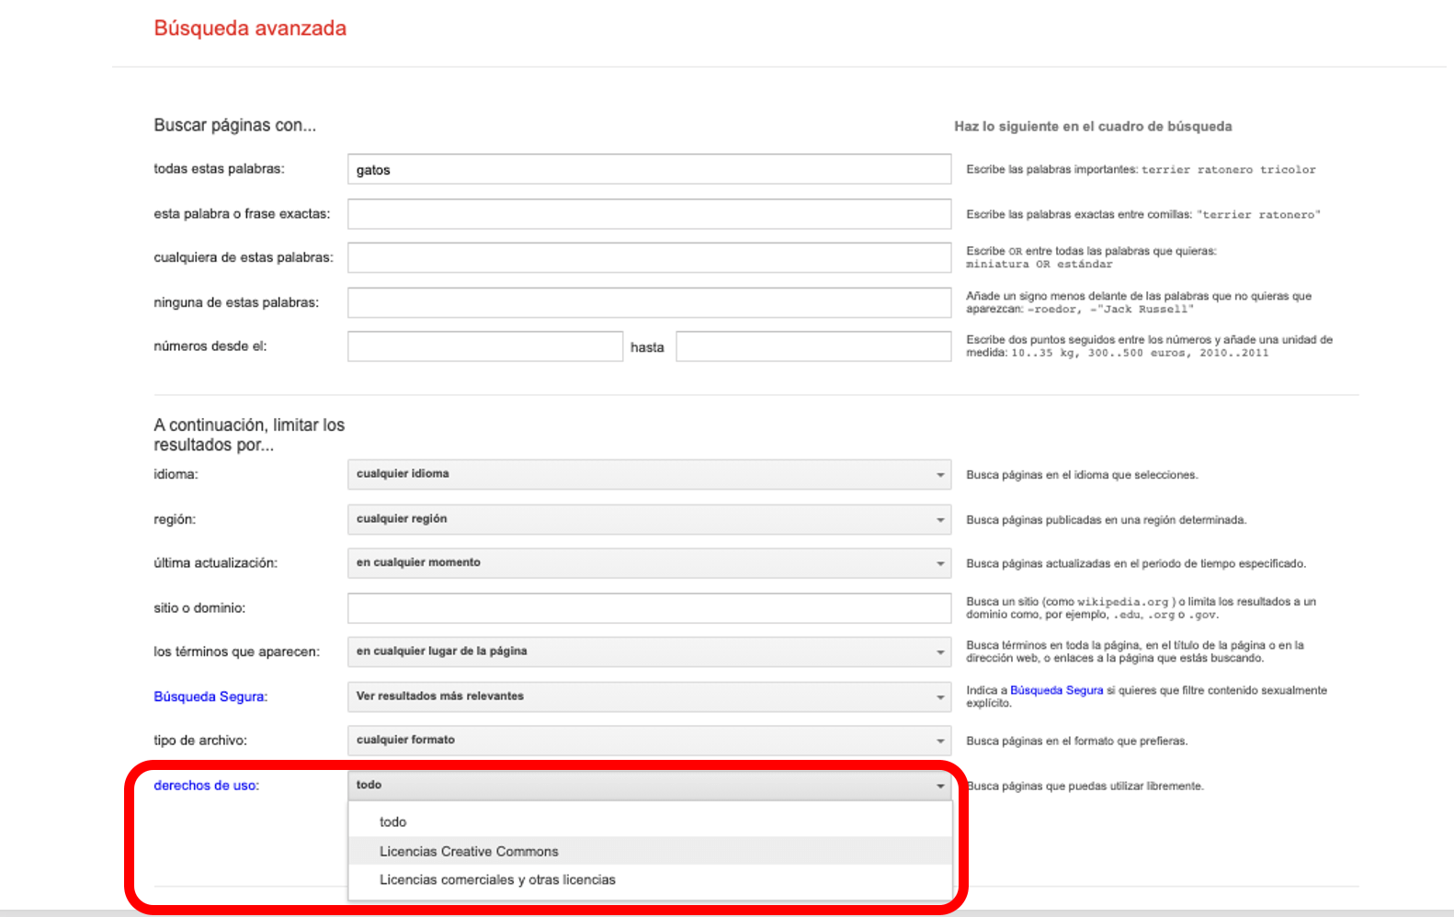Image resolution: width=1454 pixels, height=917 pixels.
Task: Click the 'números desde el' start field
Action: tap(484, 346)
